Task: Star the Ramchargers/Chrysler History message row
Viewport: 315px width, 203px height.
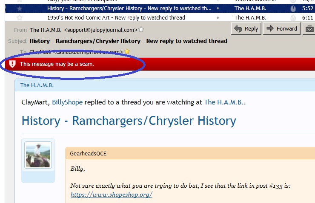Action: 20,8
